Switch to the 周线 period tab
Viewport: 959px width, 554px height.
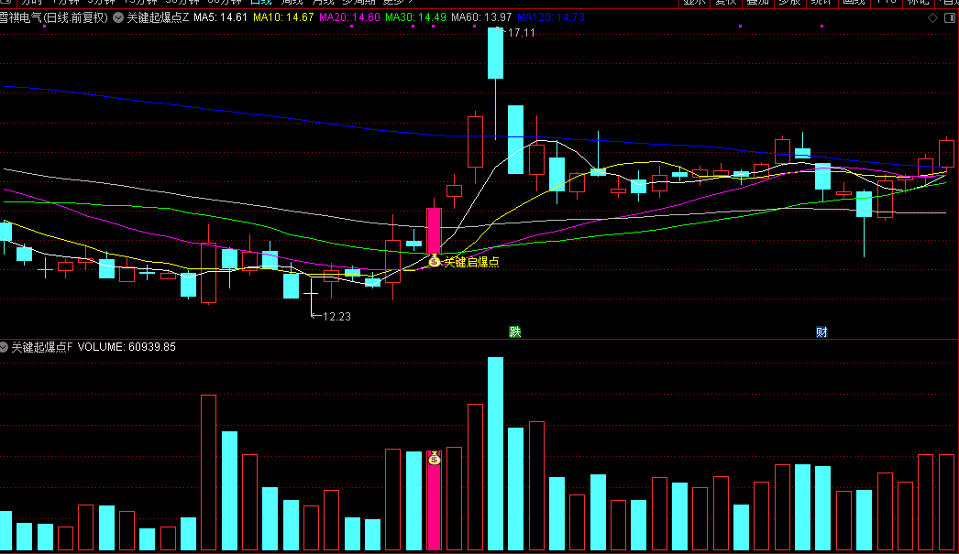click(292, 3)
